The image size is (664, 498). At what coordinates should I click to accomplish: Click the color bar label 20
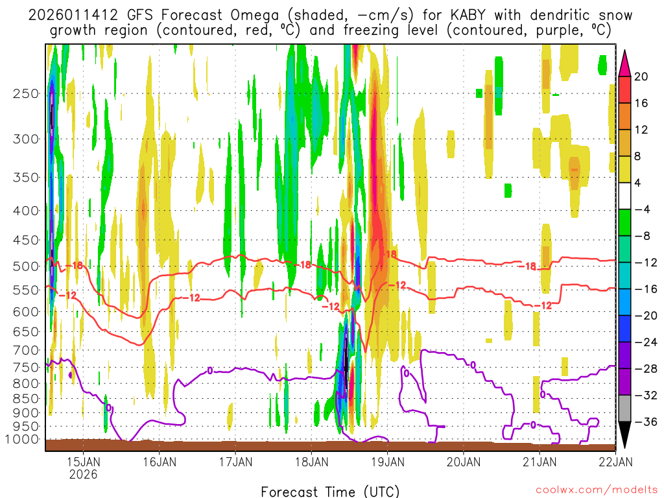point(641,76)
